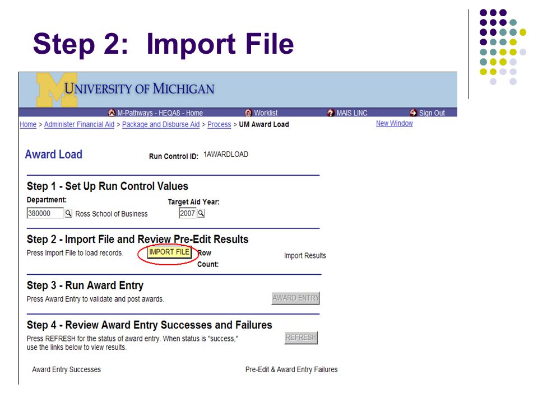Open Package and Disburse Aid breadcrumb link
Viewport: 538px width, 403px height.
coord(161,124)
